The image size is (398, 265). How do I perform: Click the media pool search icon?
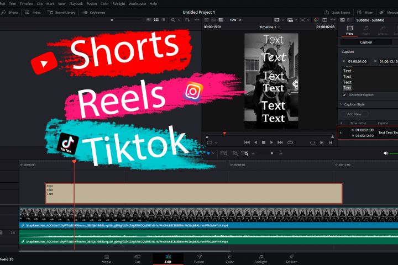click(x=173, y=20)
